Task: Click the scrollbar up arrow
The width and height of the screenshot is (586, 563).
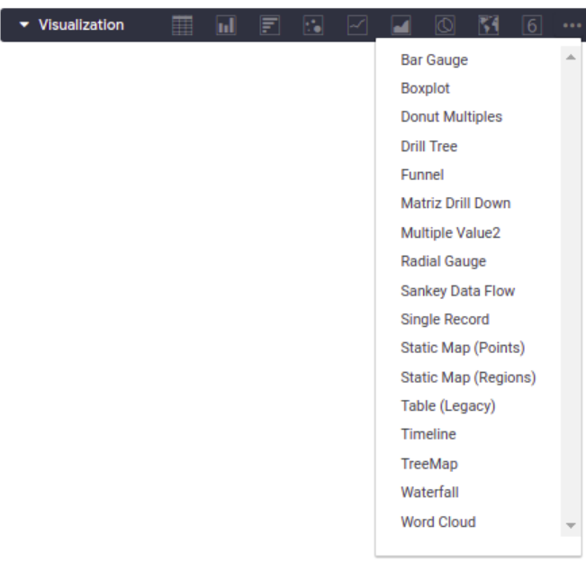Action: tap(571, 58)
